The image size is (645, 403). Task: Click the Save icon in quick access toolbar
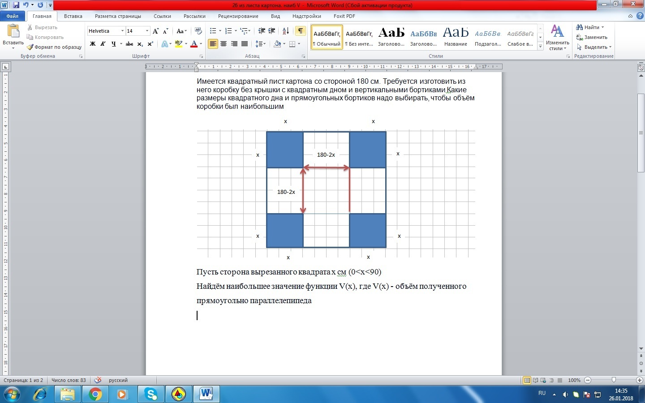(x=16, y=5)
